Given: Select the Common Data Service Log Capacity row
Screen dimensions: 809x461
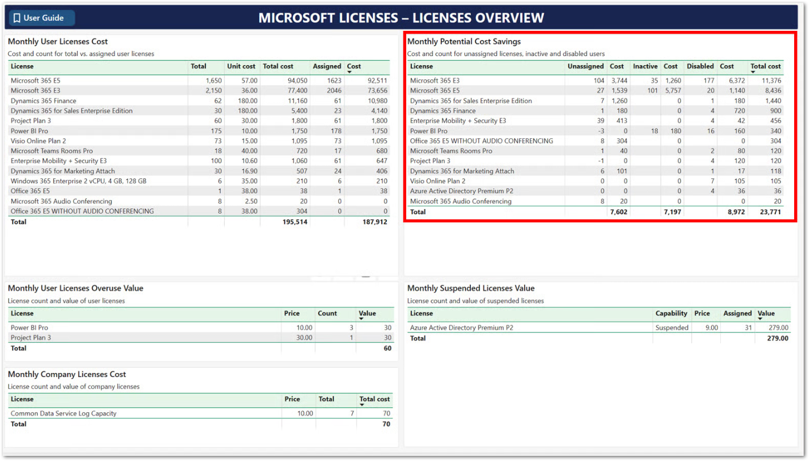Looking at the screenshot, I should 64,414.
